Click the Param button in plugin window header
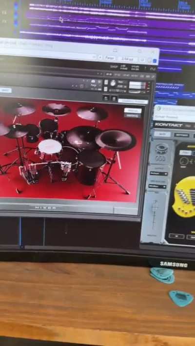 [x=110, y=58]
